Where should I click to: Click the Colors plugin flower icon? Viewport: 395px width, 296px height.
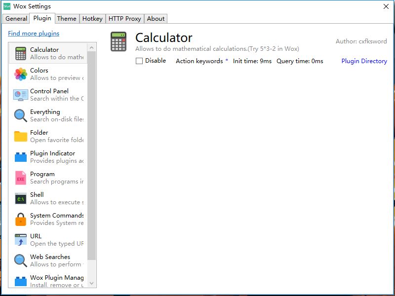coord(21,74)
